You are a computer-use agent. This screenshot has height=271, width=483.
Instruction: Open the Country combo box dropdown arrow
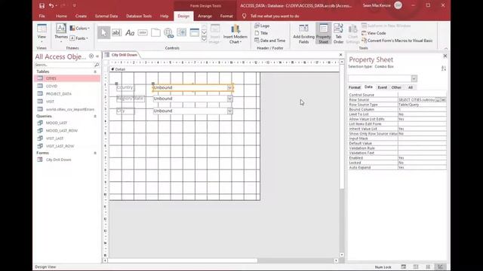(229, 88)
